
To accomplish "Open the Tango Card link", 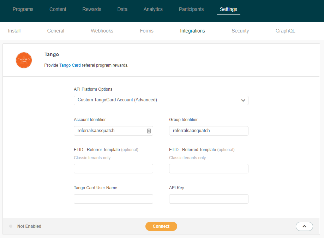I will click(x=70, y=65).
